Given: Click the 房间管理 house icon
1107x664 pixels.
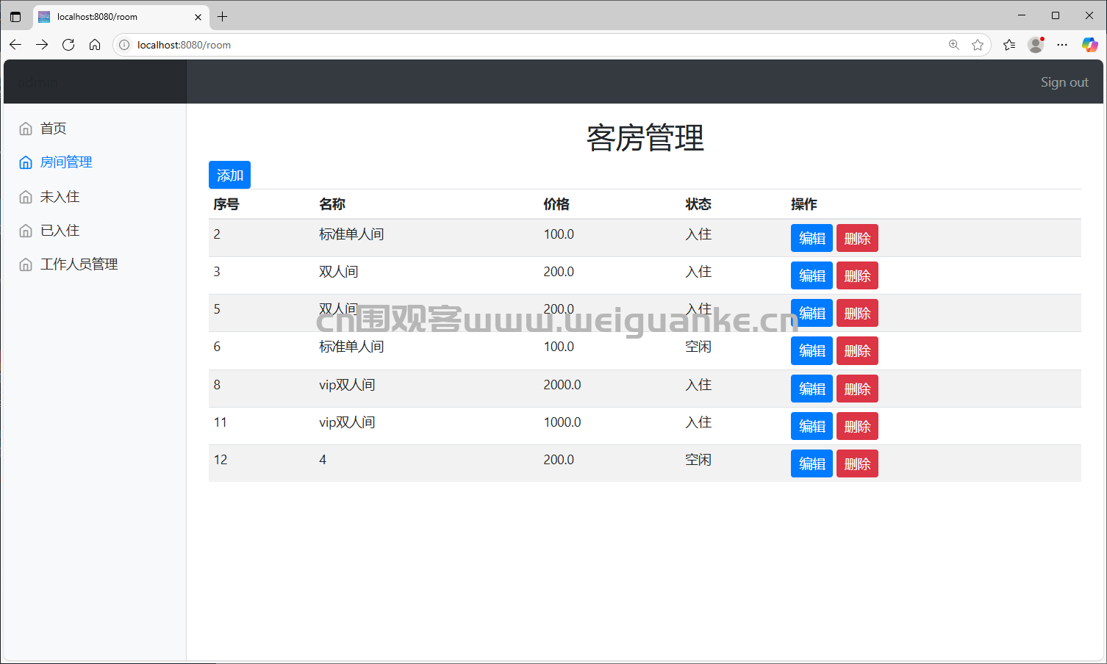Looking at the screenshot, I should [x=26, y=162].
